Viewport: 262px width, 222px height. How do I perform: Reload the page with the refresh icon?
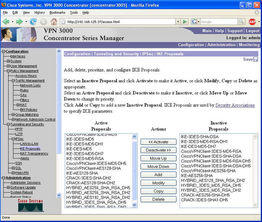pos(33,22)
